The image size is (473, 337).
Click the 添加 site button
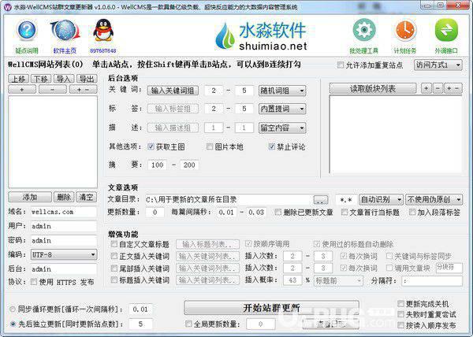30,198
